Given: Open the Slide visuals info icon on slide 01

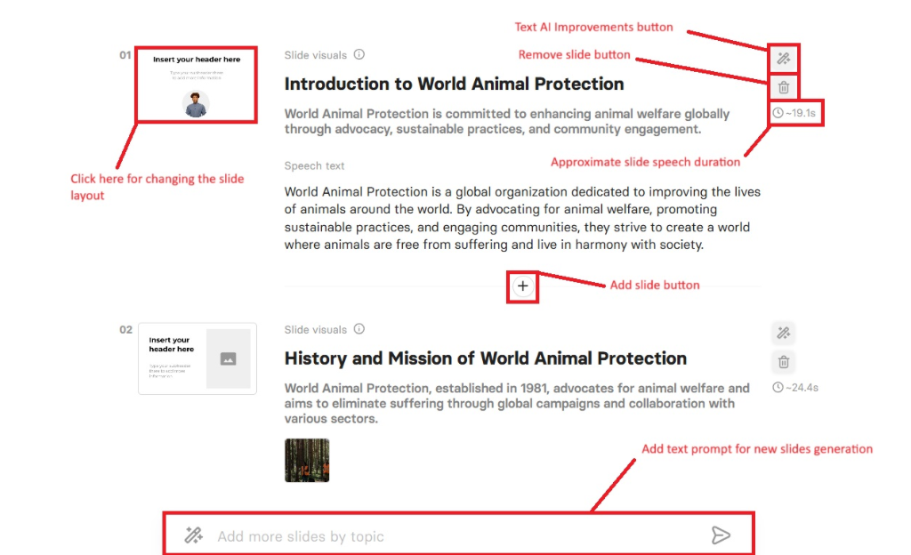Looking at the screenshot, I should [359, 54].
